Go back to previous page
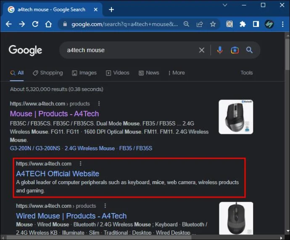The width and height of the screenshot is (290, 240). [x=9, y=24]
